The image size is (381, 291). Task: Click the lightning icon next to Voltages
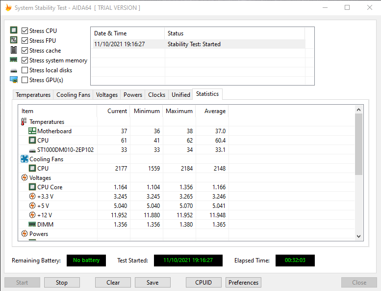(x=25, y=178)
